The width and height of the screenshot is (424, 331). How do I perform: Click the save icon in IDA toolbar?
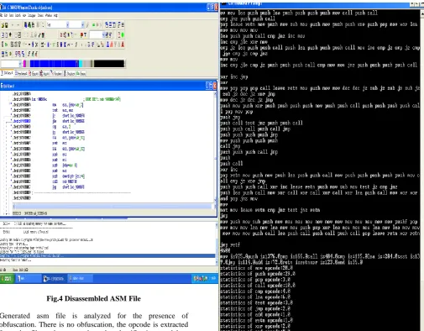point(7,25)
